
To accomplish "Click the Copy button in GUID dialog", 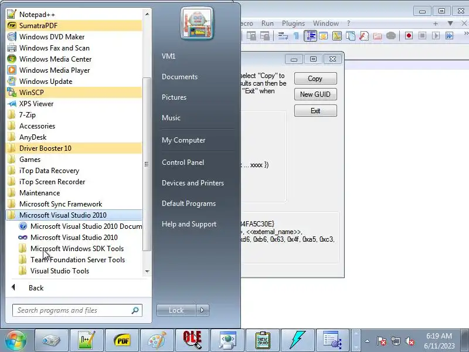I will pyautogui.click(x=315, y=79).
